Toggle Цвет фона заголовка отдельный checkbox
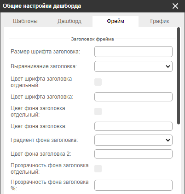Image resolution: width=185 pixels, height=194 pixels. (98, 112)
